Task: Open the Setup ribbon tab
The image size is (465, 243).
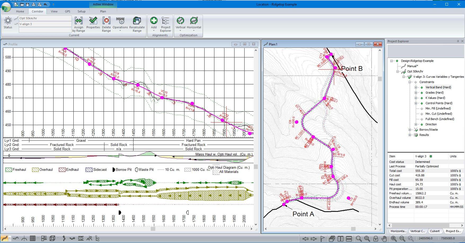Action: (81, 11)
